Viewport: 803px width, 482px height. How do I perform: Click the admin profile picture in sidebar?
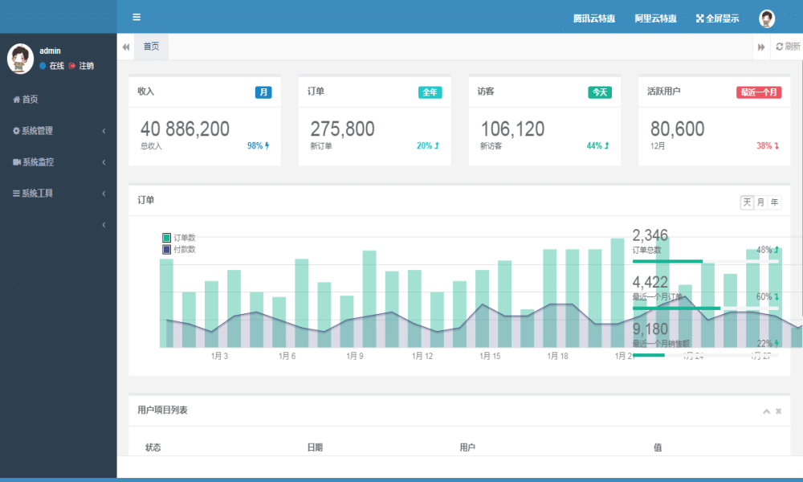[20, 59]
